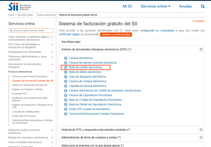Open Registro de Aceptación o Reclamo item
The image size is (211, 147).
tap(32, 106)
